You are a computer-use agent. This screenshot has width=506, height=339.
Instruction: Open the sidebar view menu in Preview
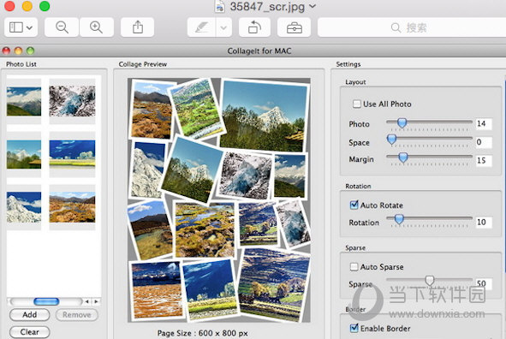point(21,27)
